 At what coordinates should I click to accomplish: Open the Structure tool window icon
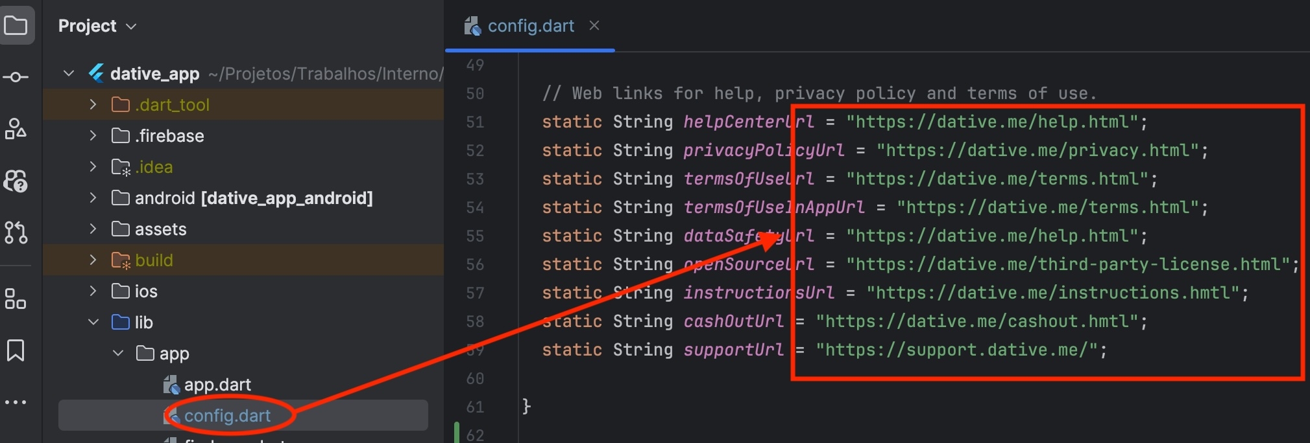click(x=16, y=129)
